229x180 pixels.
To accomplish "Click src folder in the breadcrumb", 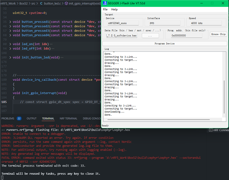I will (x=33, y=3).
